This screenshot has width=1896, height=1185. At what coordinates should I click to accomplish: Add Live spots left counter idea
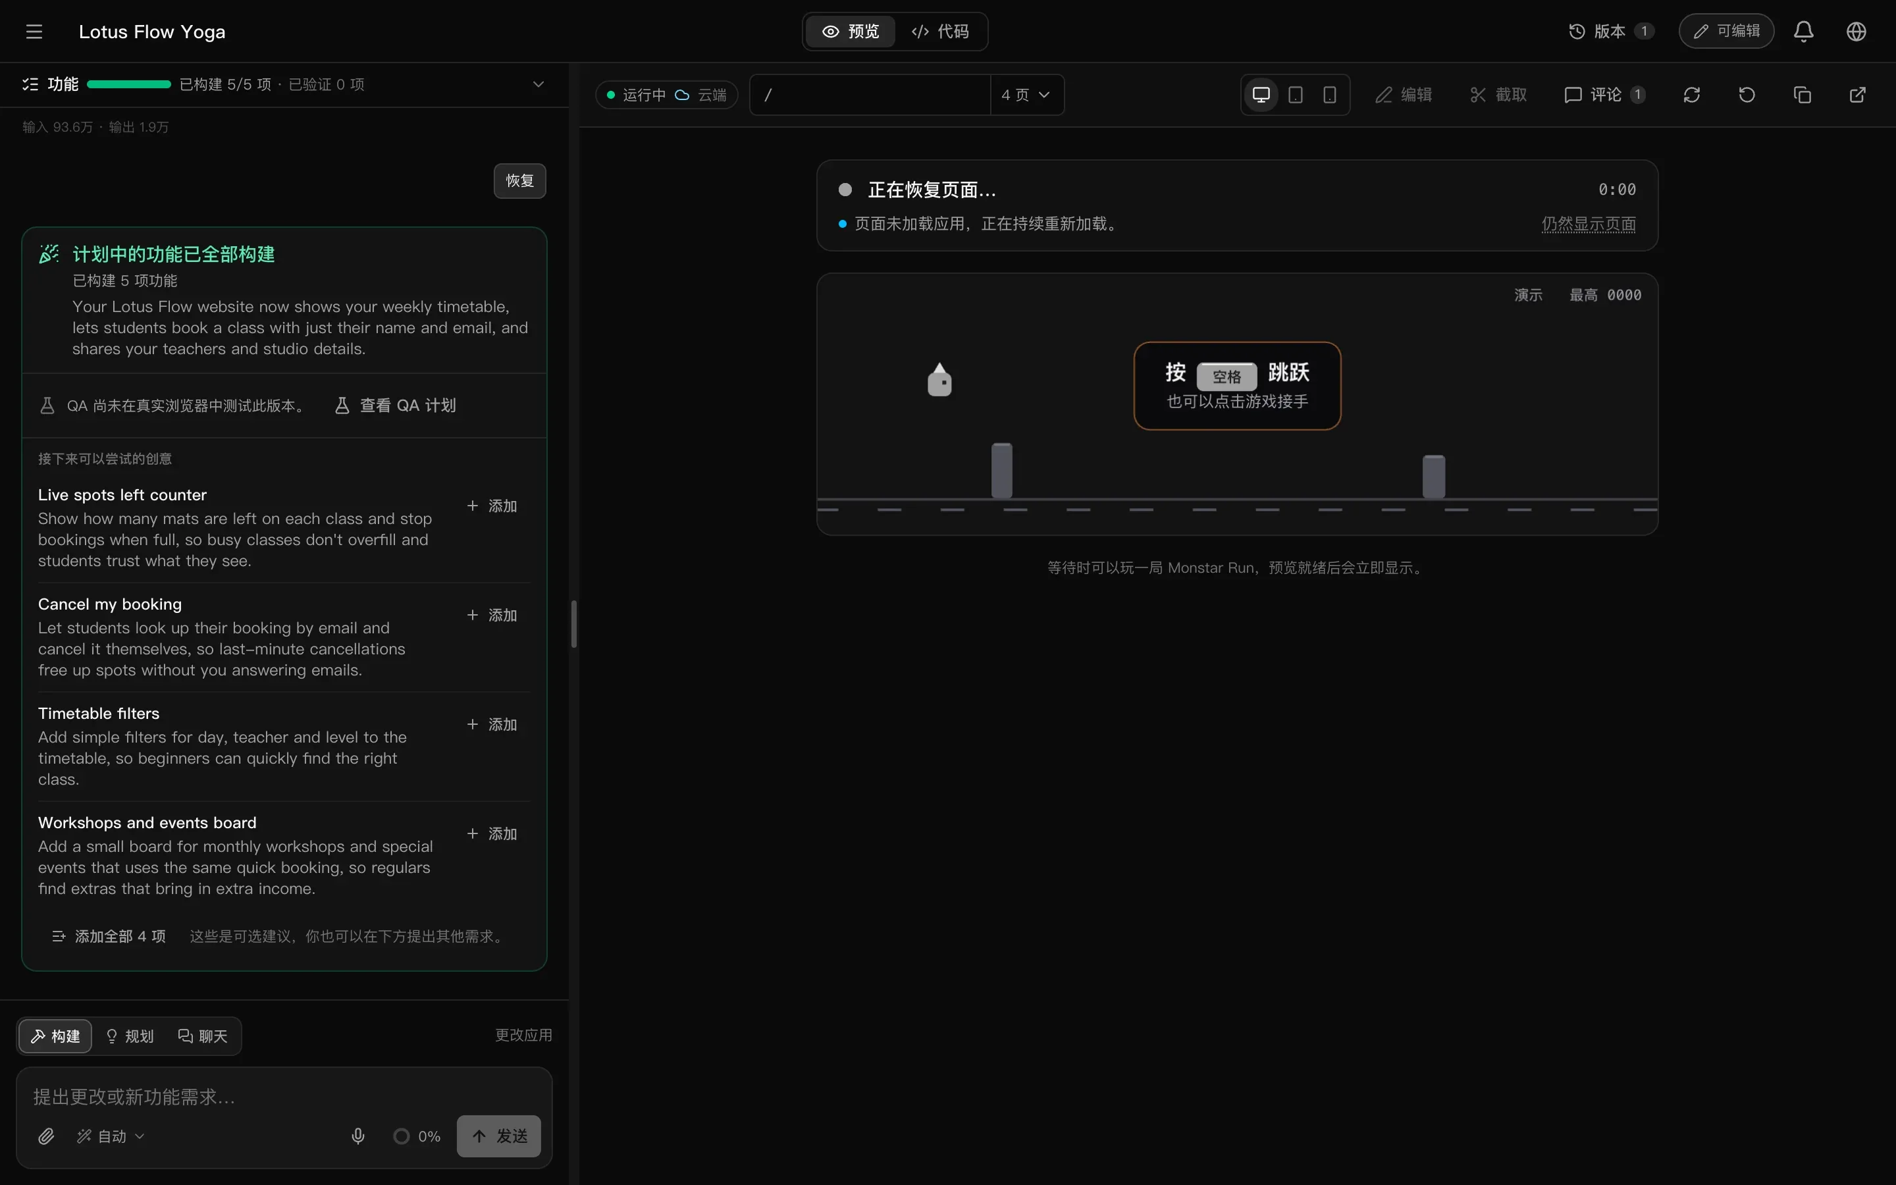coord(492,506)
